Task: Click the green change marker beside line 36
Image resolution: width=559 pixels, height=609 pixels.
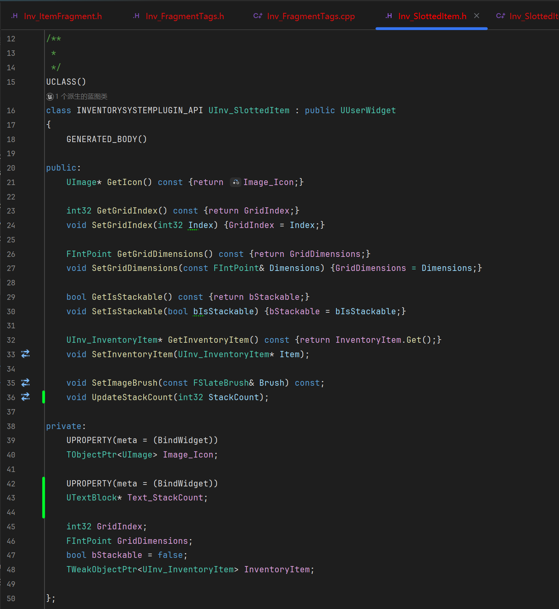Action: coord(44,397)
